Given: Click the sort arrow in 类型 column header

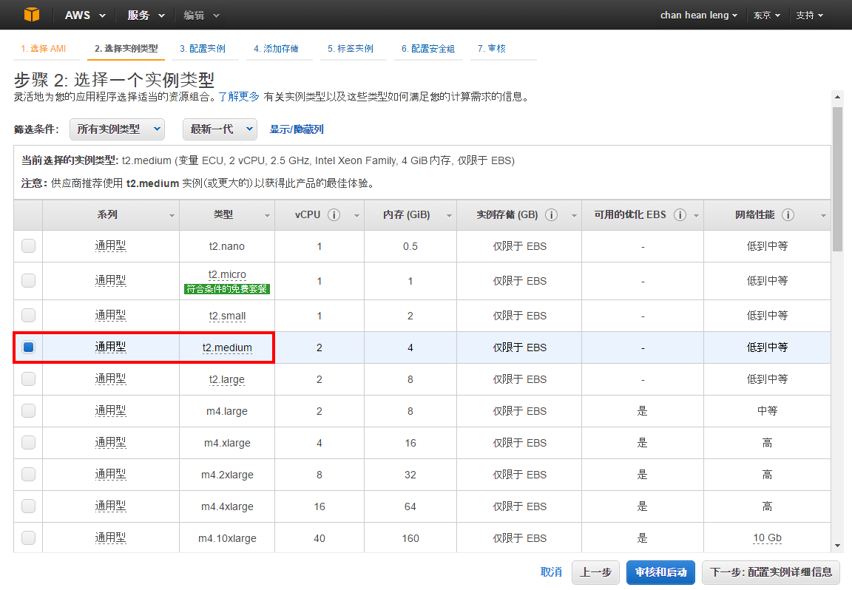Looking at the screenshot, I should pyautogui.click(x=268, y=216).
